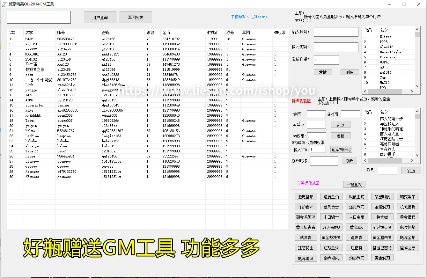Click the 仓库初始化 button
This screenshot has height=278, width=427.
coord(341,149)
